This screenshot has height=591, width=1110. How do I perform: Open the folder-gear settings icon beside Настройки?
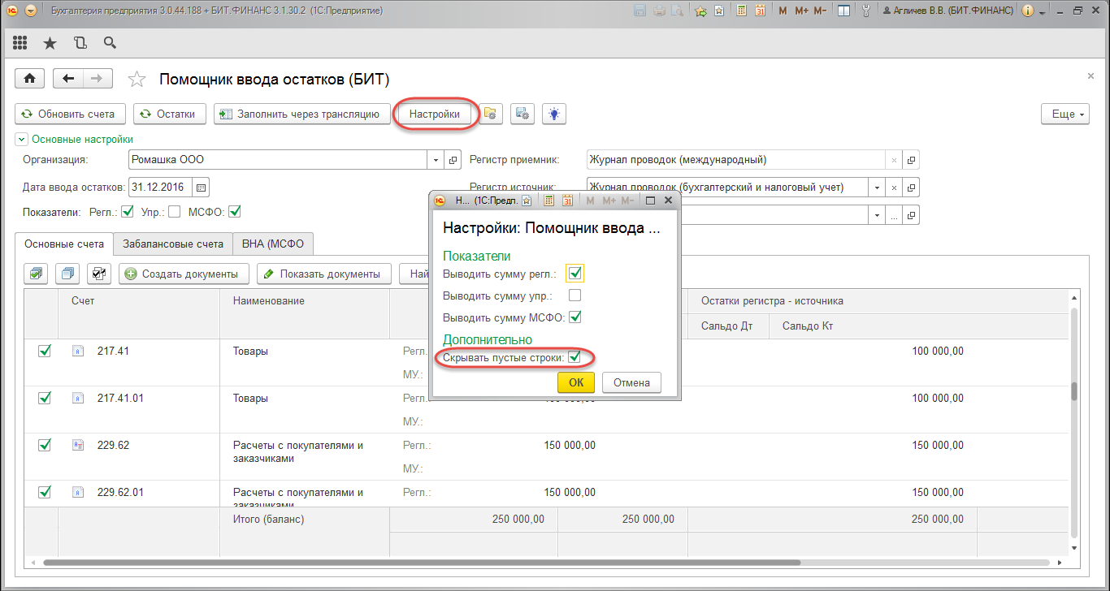[x=491, y=114]
